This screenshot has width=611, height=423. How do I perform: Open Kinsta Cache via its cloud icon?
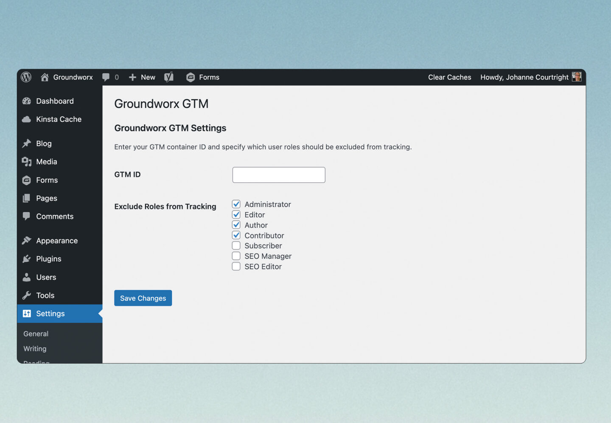tap(26, 119)
